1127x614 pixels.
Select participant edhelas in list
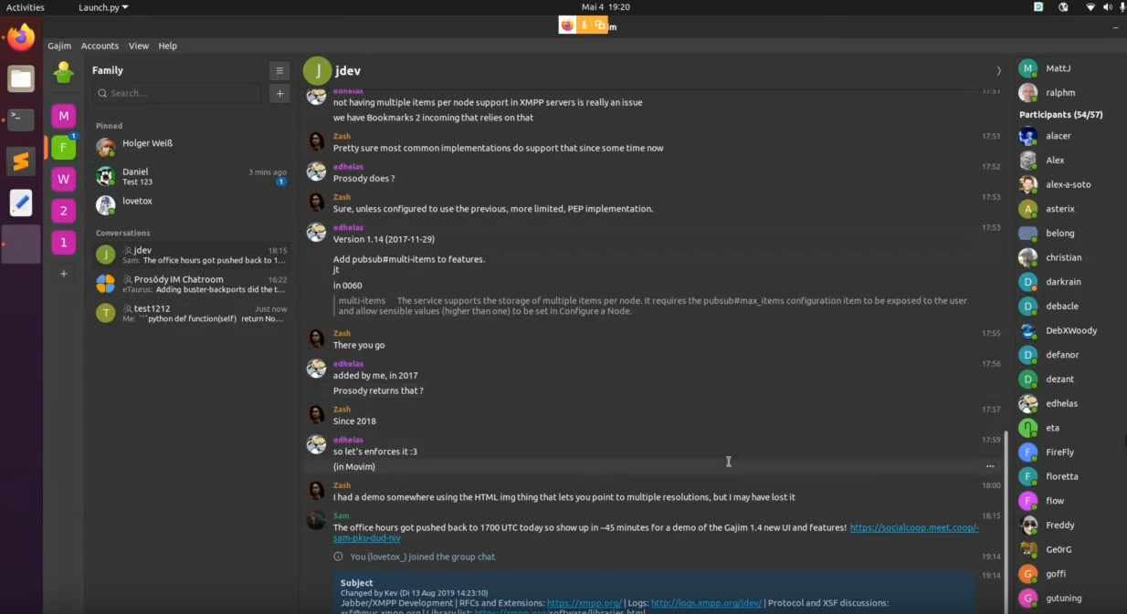click(x=1061, y=403)
